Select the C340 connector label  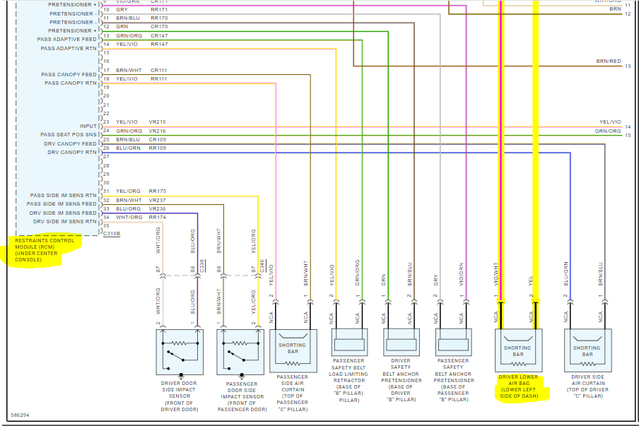(x=262, y=266)
